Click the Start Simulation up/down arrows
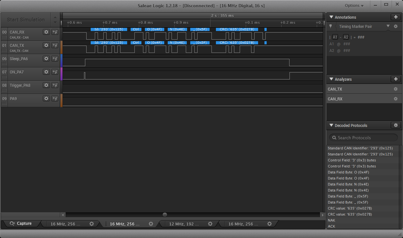The height and width of the screenshot is (238, 403). click(55, 20)
